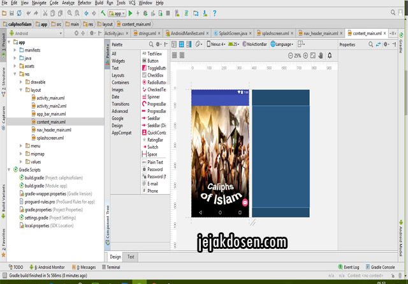Click the Save All toolbar icon
The height and width of the screenshot is (284, 408).
coord(11,13)
